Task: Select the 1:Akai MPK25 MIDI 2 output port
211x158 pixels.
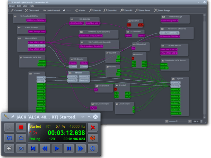Action: 37,46
